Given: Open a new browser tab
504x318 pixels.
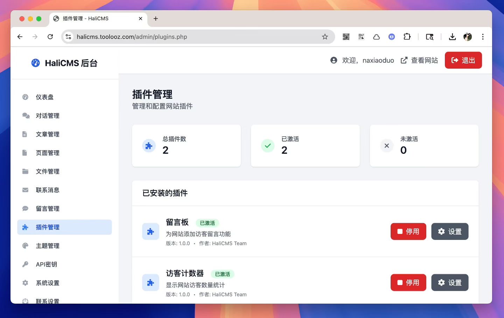Looking at the screenshot, I should [156, 19].
